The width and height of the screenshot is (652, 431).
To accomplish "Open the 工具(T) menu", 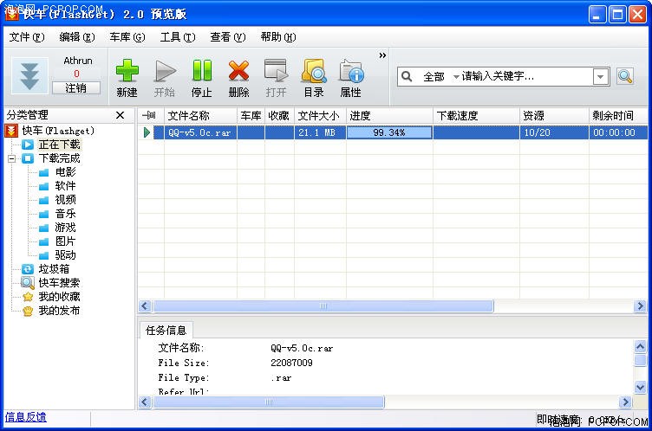I will tap(178, 37).
